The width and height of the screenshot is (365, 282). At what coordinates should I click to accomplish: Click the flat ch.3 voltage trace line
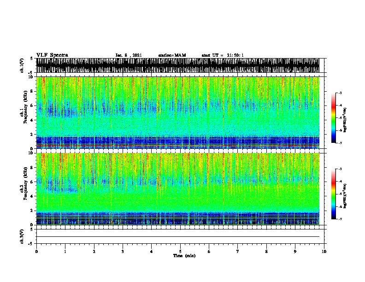178,237
